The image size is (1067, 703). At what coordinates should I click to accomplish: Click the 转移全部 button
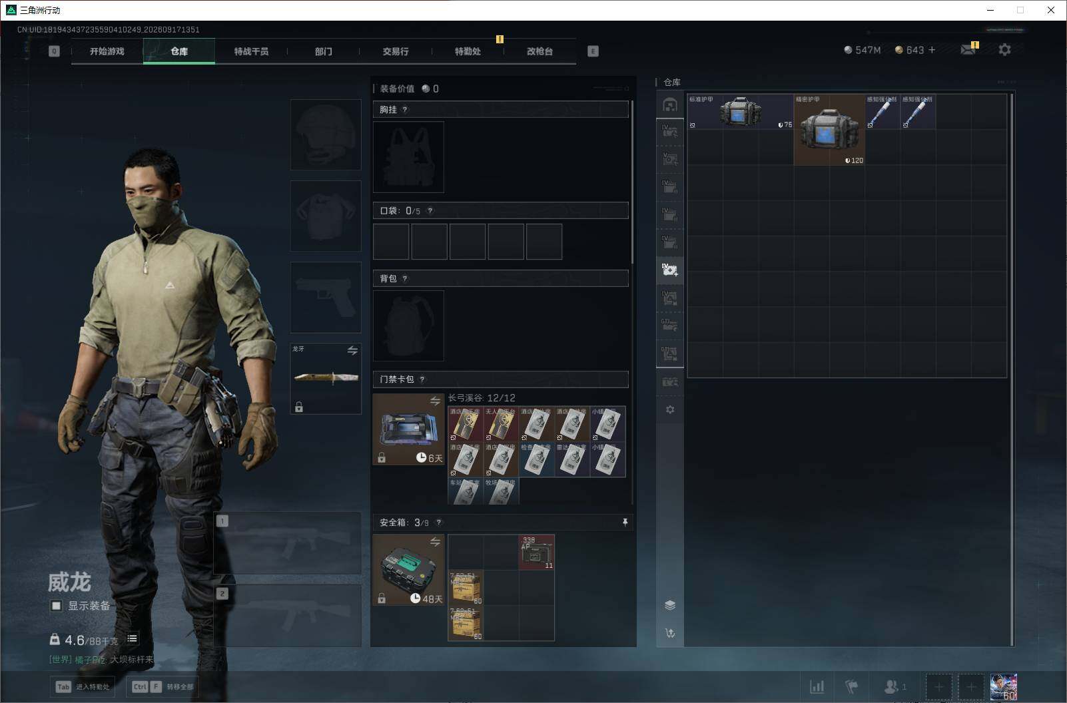point(163,686)
